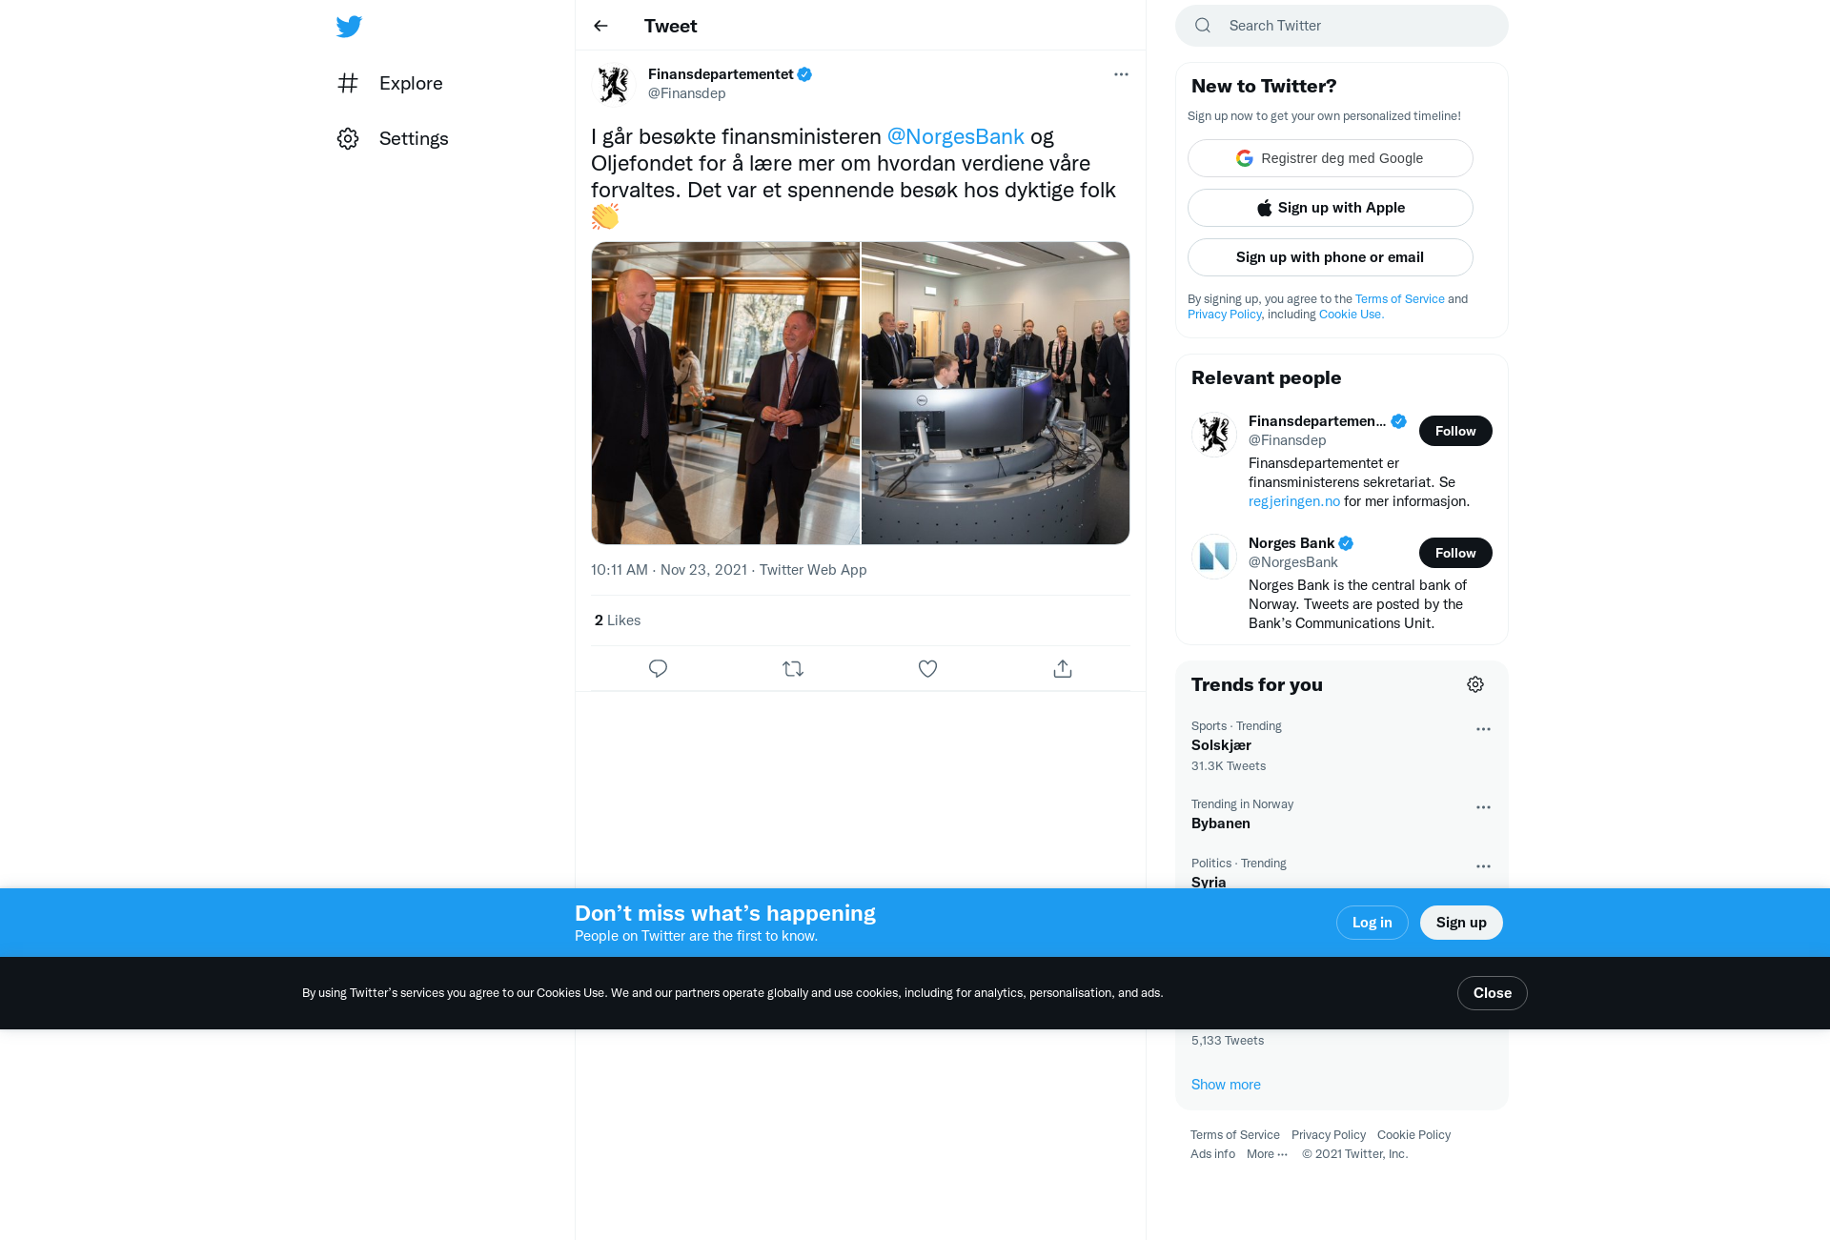This screenshot has height=1240, width=1830.
Task: Follow the Norges Bank account
Action: pyautogui.click(x=1455, y=553)
